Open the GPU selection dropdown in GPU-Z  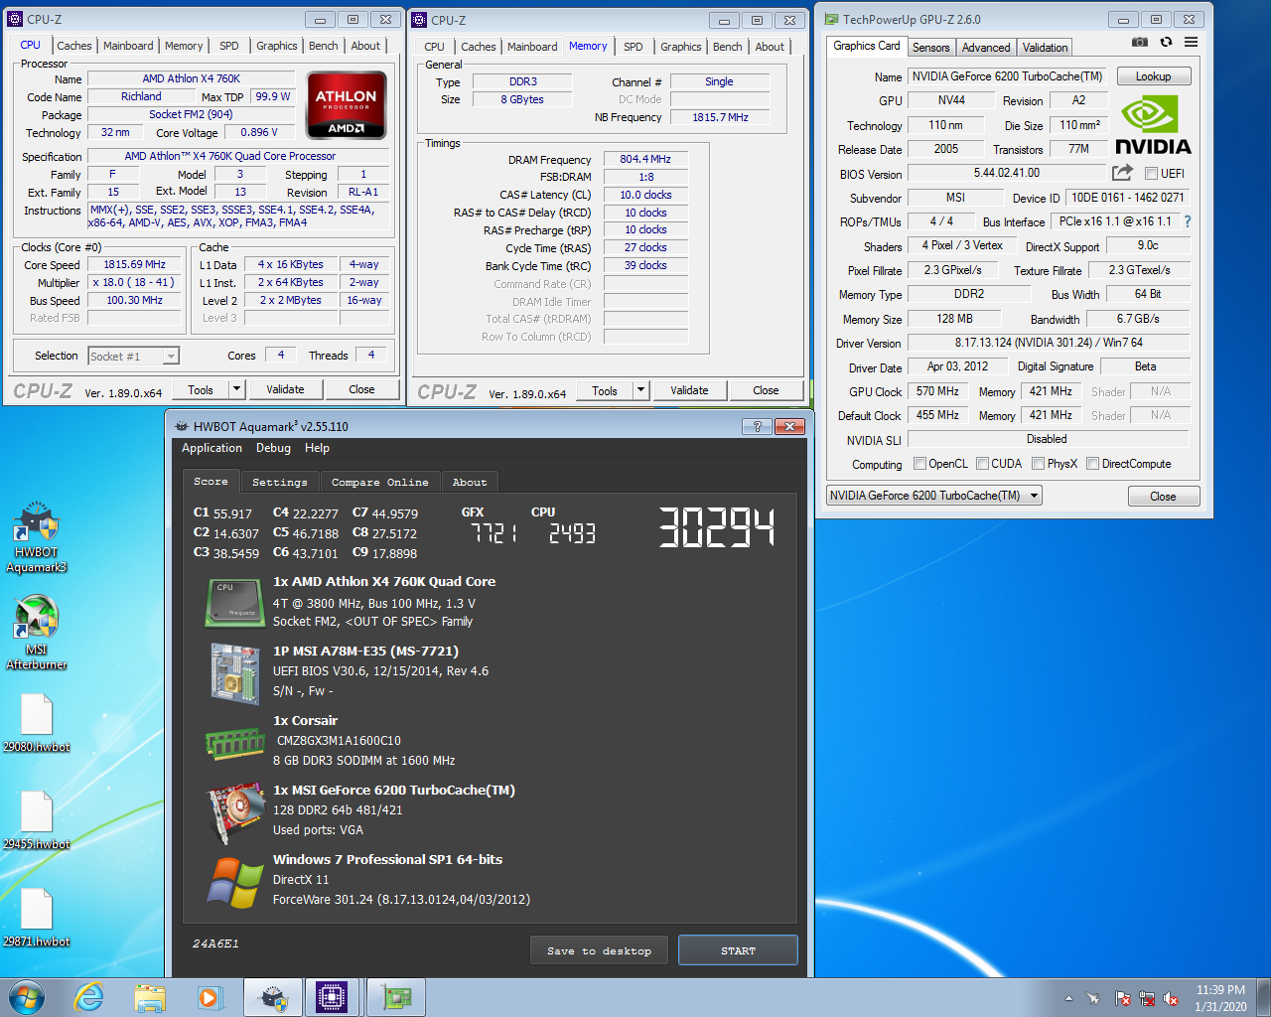click(x=934, y=496)
